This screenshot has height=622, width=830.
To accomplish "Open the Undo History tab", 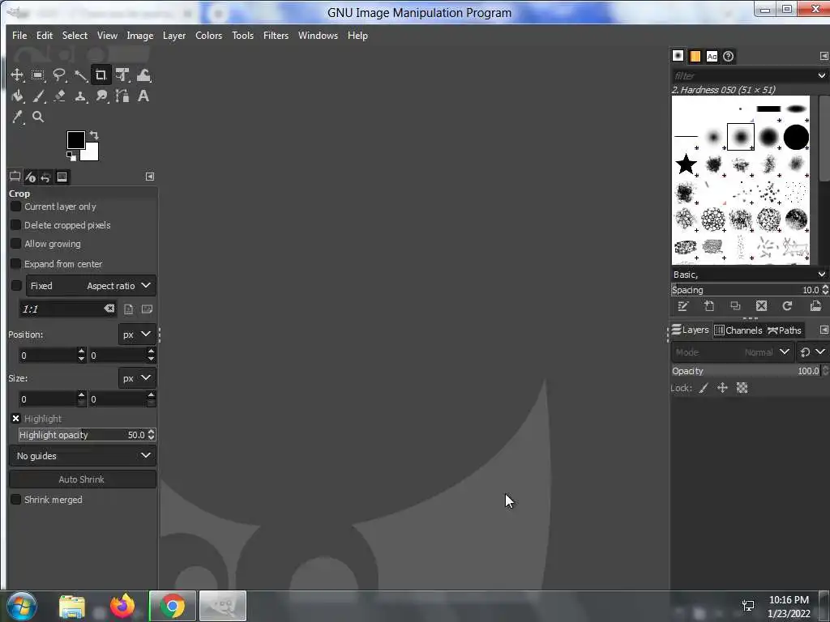I will 45,177.
